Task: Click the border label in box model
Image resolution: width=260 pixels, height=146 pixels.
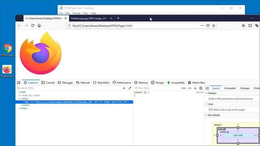Action: [221, 129]
